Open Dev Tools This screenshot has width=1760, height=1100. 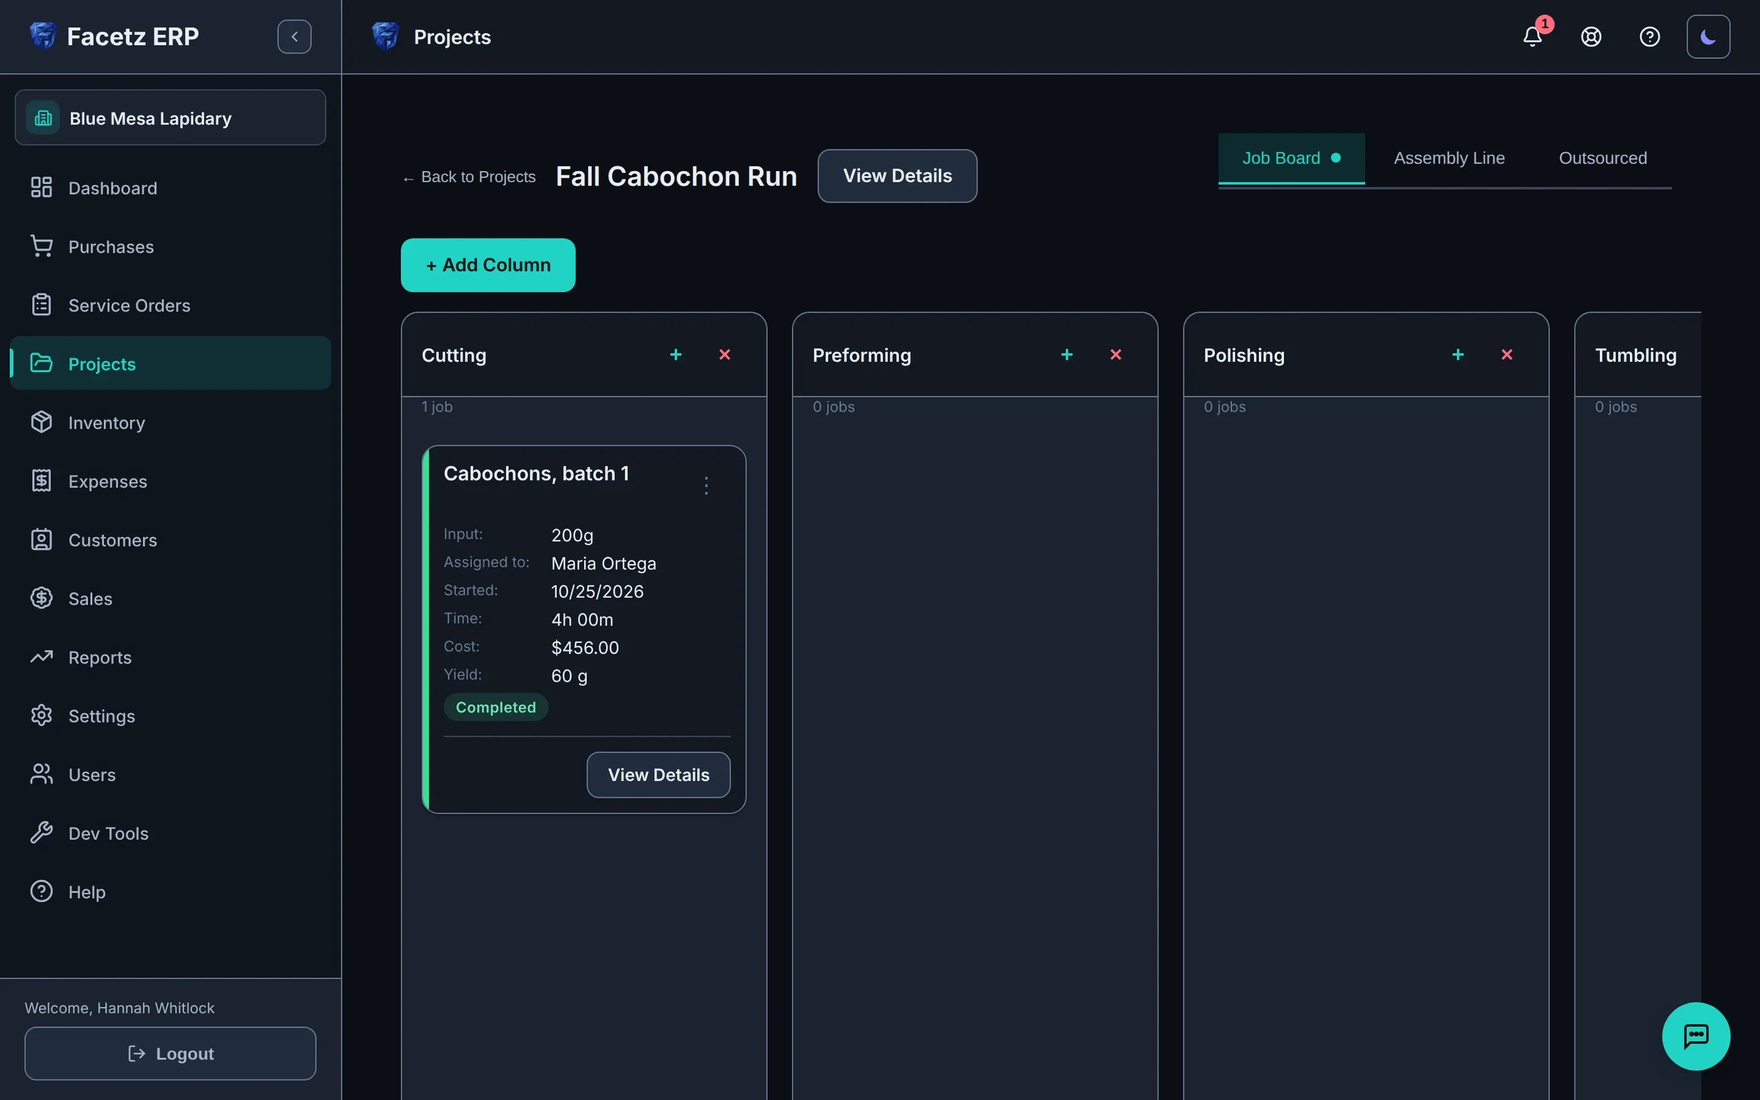tap(170, 833)
